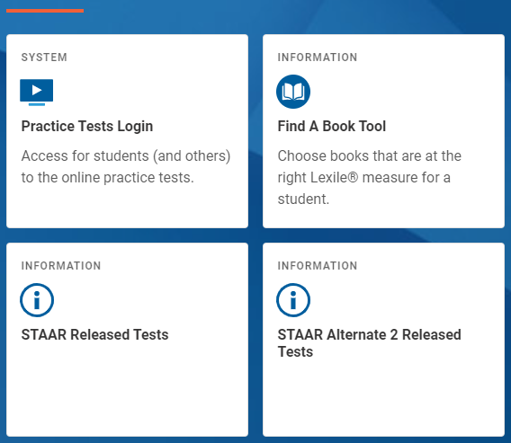Select the Find A Book Tool card body
This screenshot has width=511, height=443.
(383, 131)
